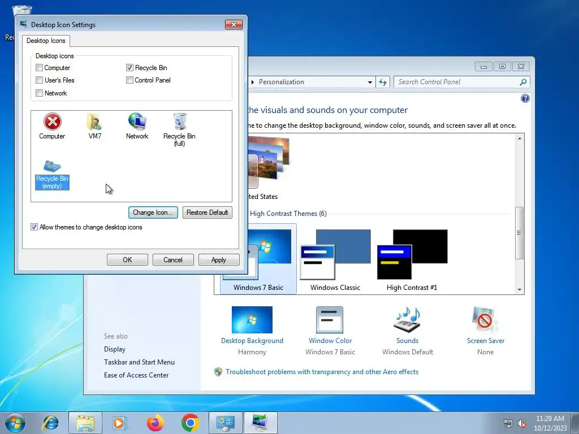579x434 pixels.
Task: Click the help question mark icon
Action: coord(525,98)
